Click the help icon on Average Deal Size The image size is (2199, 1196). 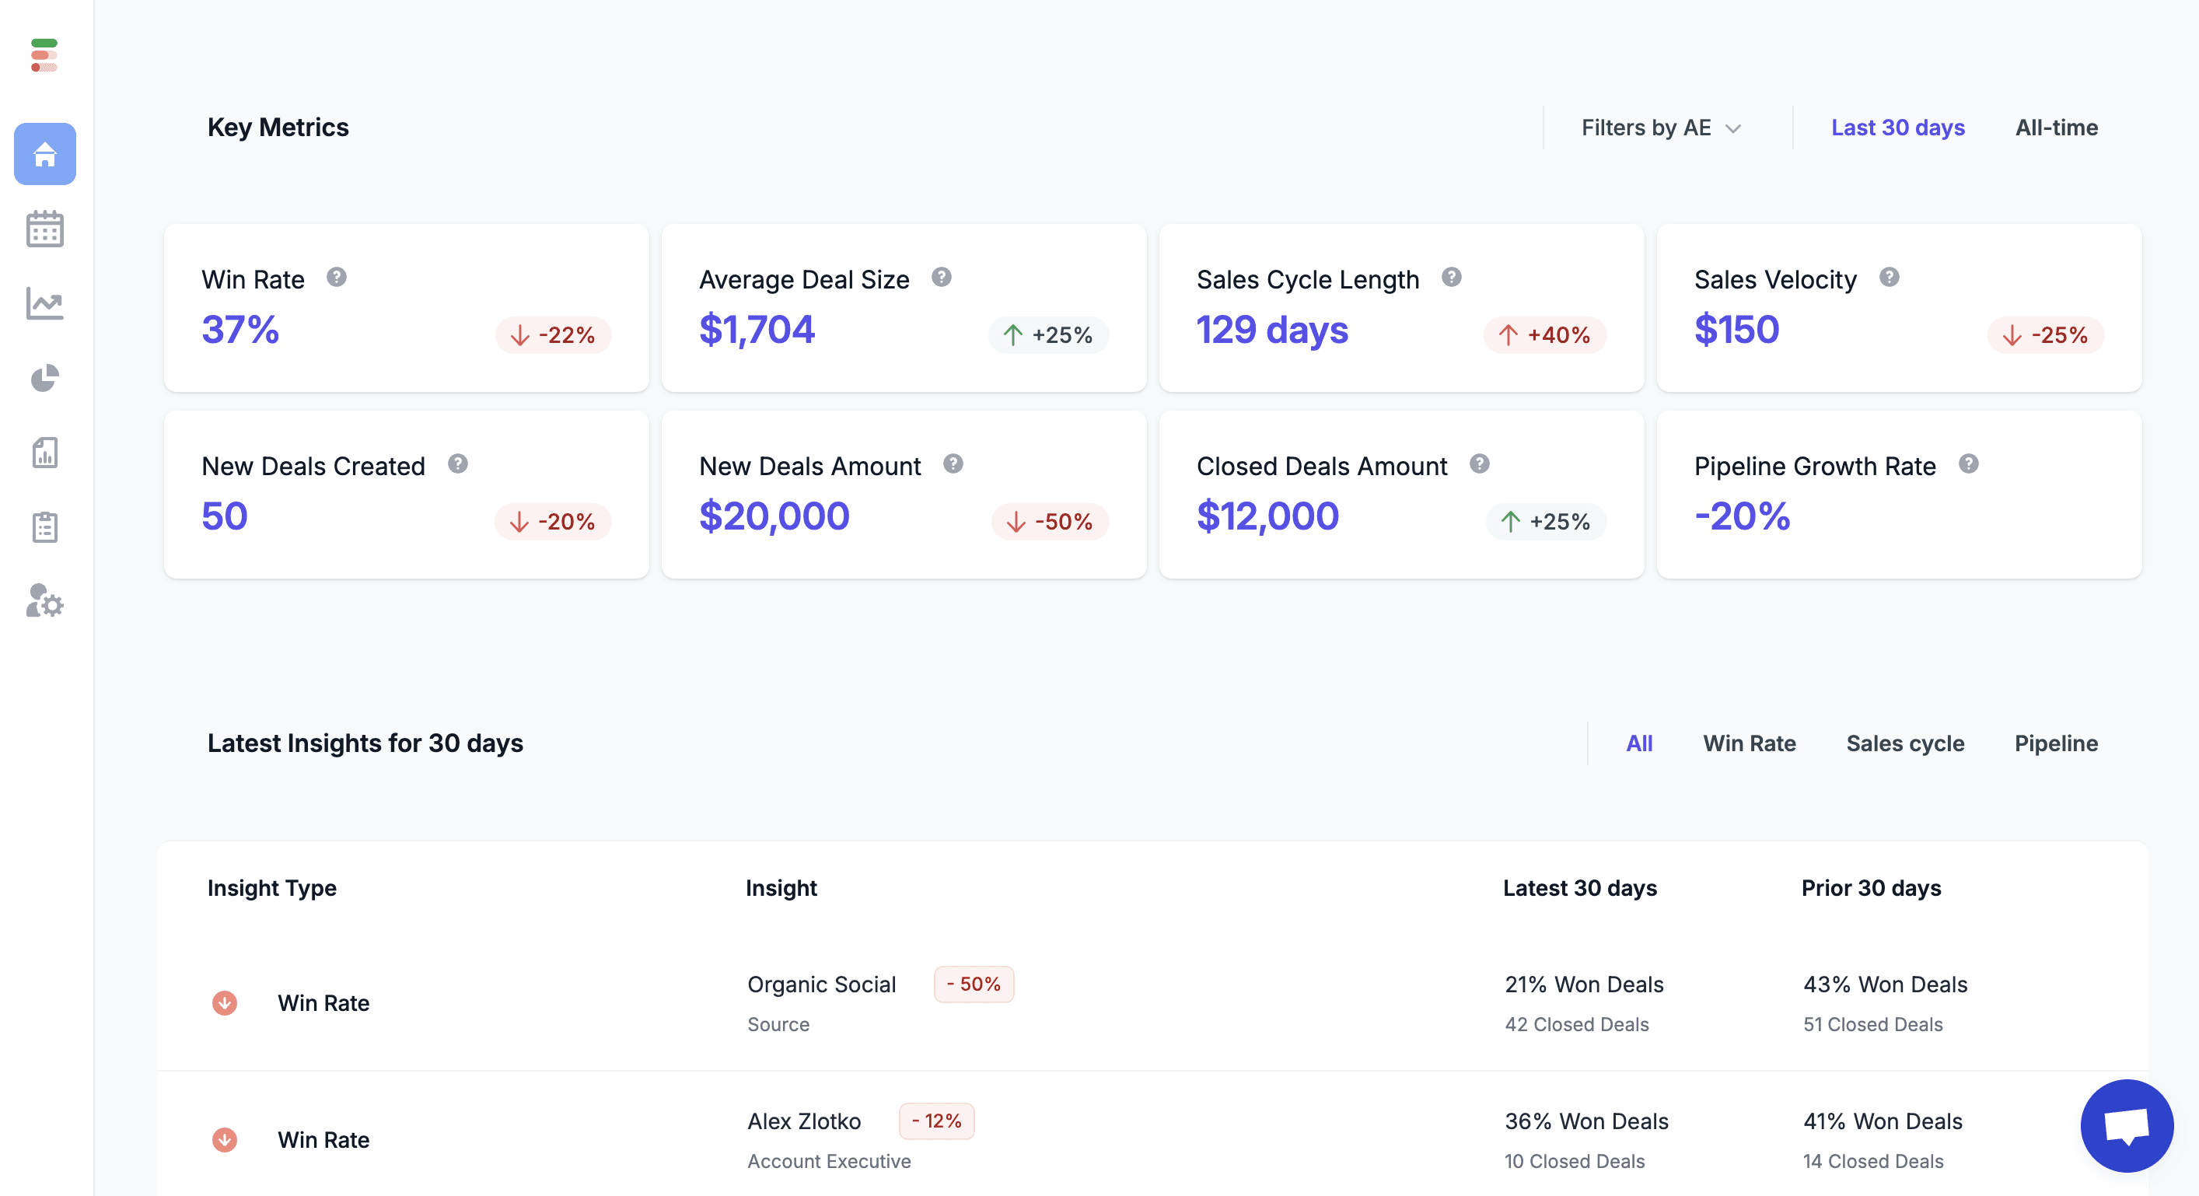point(942,277)
